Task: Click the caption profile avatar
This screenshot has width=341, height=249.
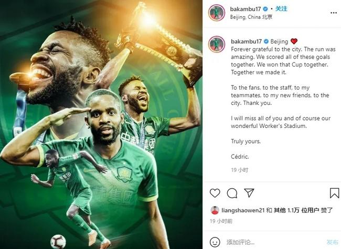Action: pyautogui.click(x=217, y=45)
